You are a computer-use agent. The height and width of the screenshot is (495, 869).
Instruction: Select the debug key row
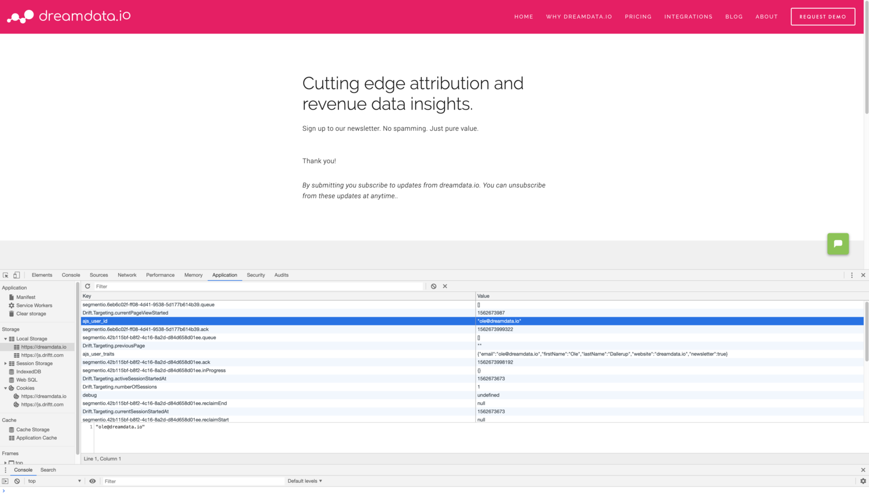click(472, 395)
